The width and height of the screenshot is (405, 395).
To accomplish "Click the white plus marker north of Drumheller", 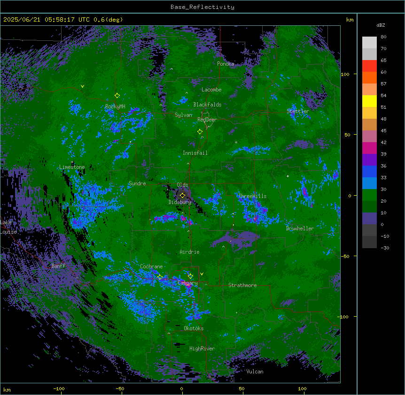I will tap(288, 176).
